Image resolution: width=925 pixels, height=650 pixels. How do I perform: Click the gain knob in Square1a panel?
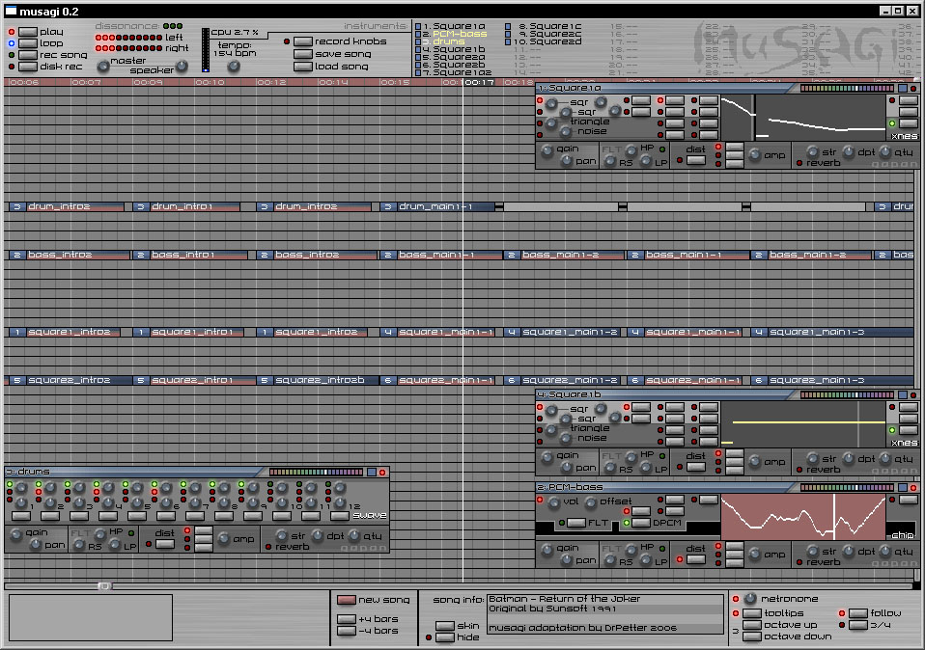[x=547, y=150]
